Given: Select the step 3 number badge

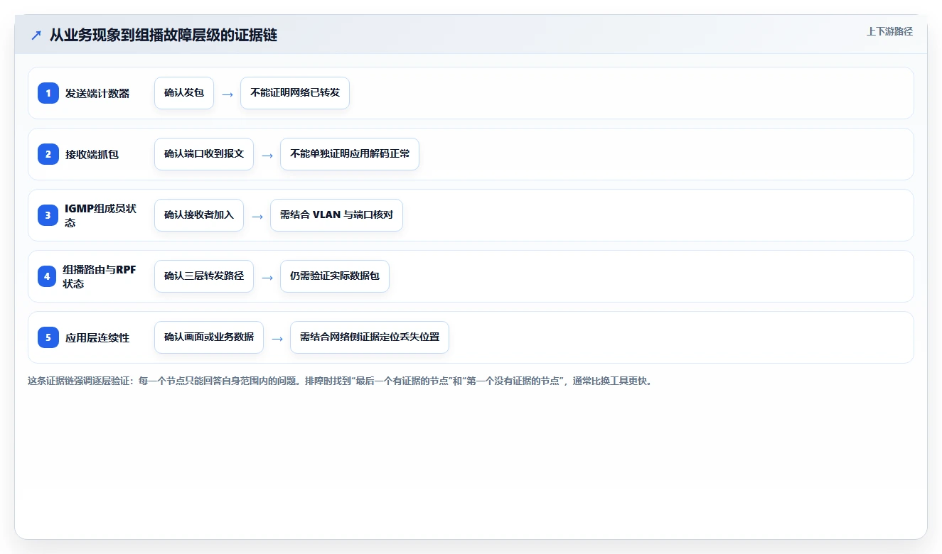Looking at the screenshot, I should click(x=48, y=215).
